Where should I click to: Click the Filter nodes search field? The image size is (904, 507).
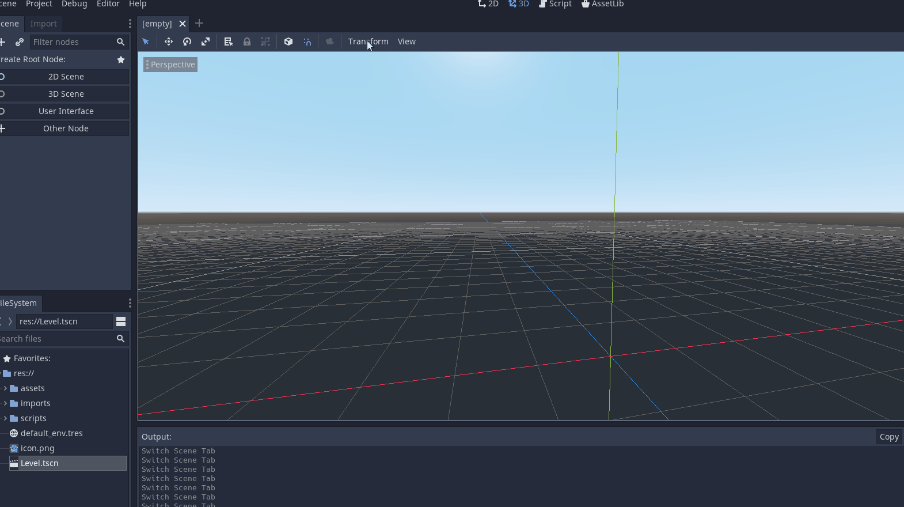(72, 42)
